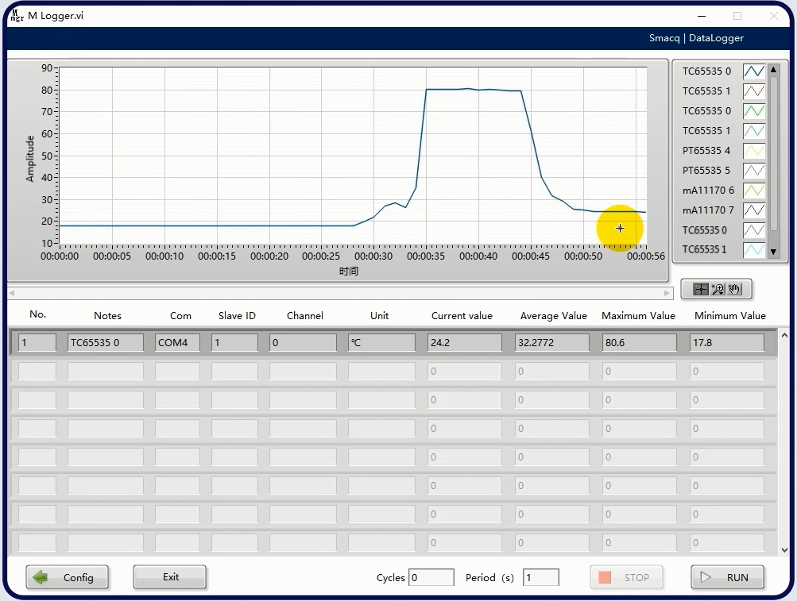Viewport: 797px width, 601px height.
Task: Click the 'Slave ID' column header
Action: [237, 315]
